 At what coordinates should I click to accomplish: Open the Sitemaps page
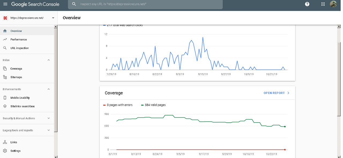coord(27,77)
